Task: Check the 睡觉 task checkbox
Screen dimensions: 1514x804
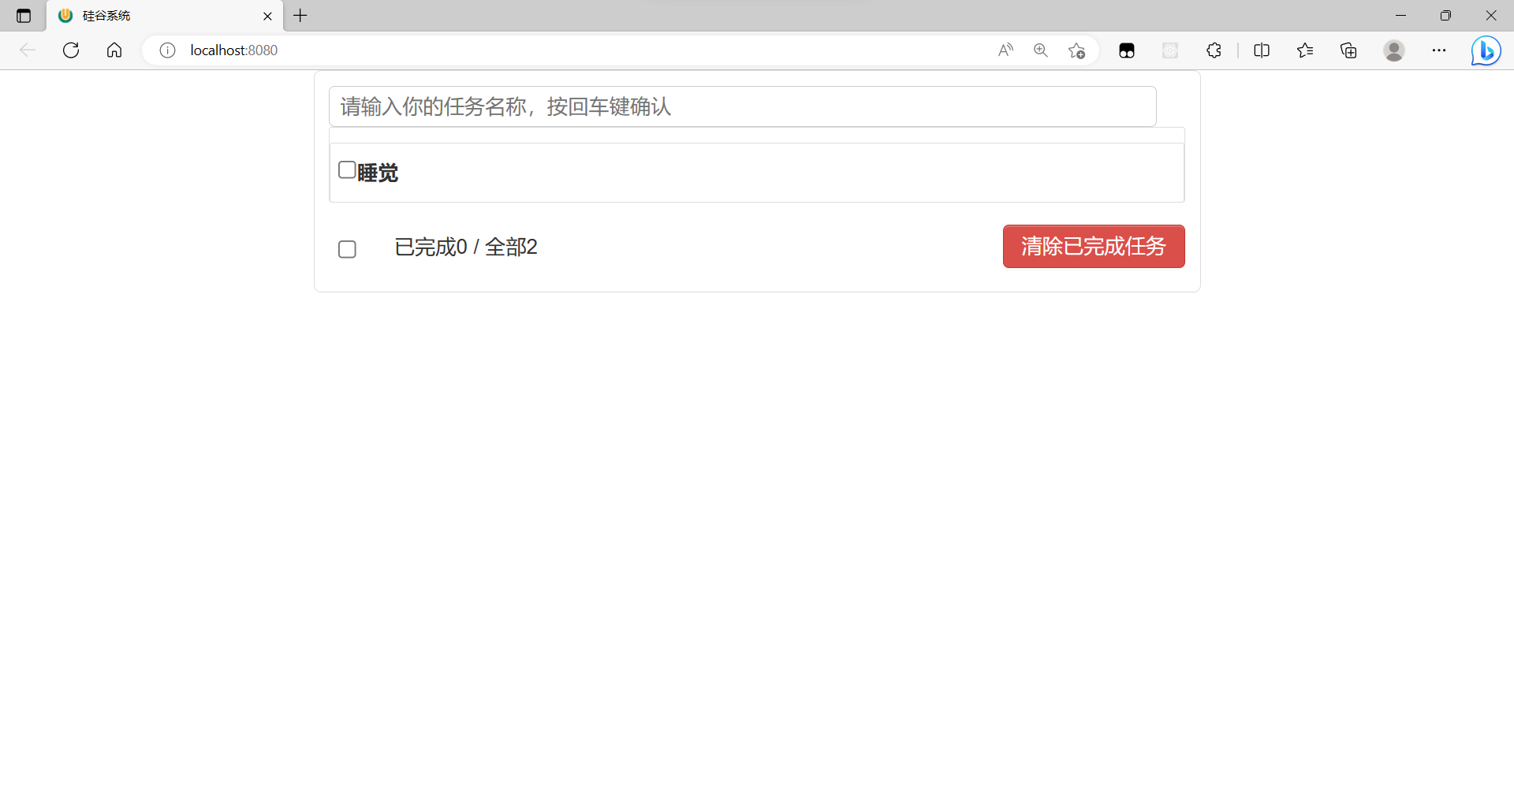Action: click(347, 169)
